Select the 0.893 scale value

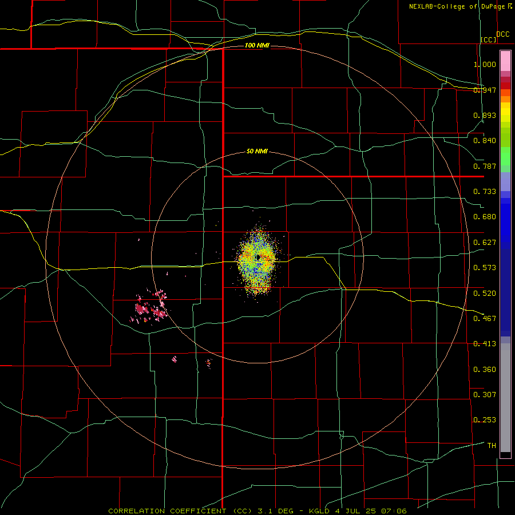point(485,115)
